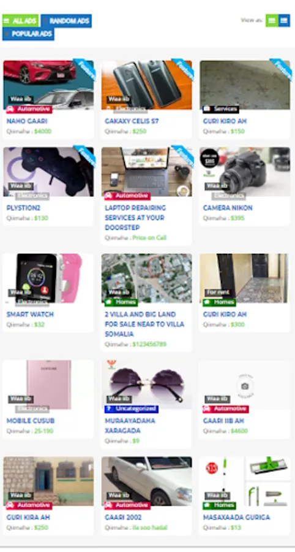Click Services category tag on first Guri Kiro Ah

click(221, 110)
